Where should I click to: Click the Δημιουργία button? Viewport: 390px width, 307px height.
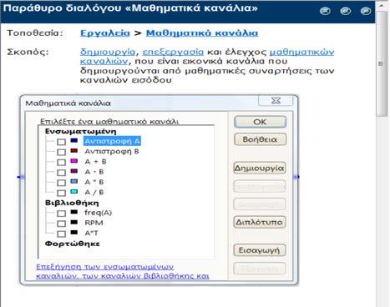(260, 169)
